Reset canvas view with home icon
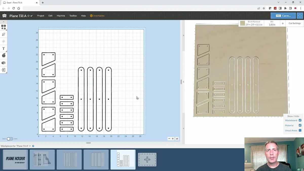 [x=177, y=139]
